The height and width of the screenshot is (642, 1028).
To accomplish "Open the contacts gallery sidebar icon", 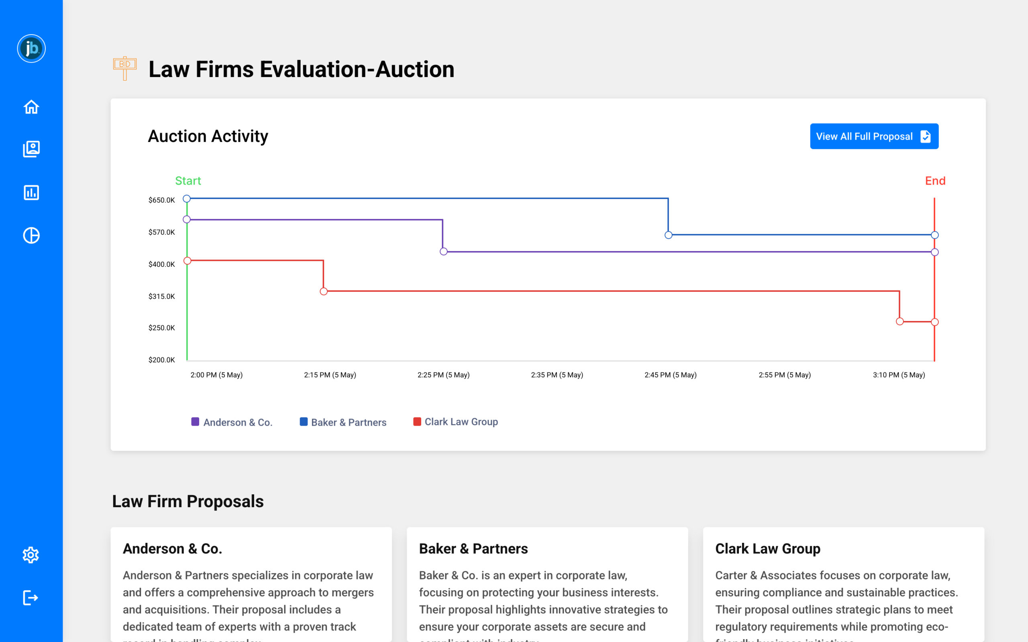I will [31, 149].
